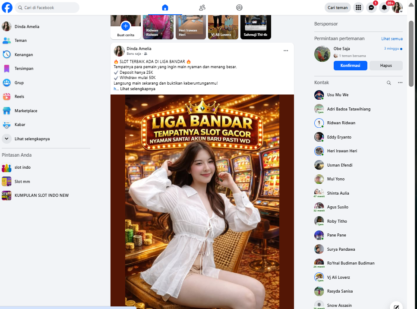Open chat with Usu Mu We
The width and height of the screenshot is (417, 309).
pos(358,95)
